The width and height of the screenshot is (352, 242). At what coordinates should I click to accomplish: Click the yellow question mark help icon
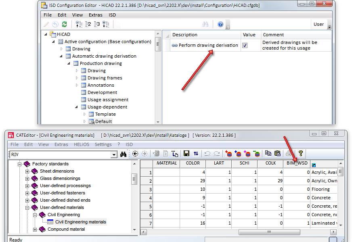coord(300,154)
